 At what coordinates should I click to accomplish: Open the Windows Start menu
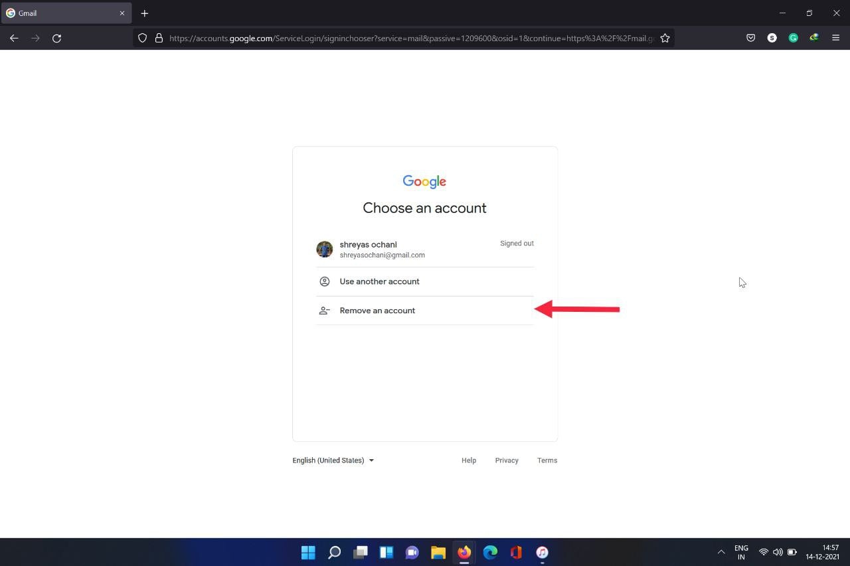point(308,552)
